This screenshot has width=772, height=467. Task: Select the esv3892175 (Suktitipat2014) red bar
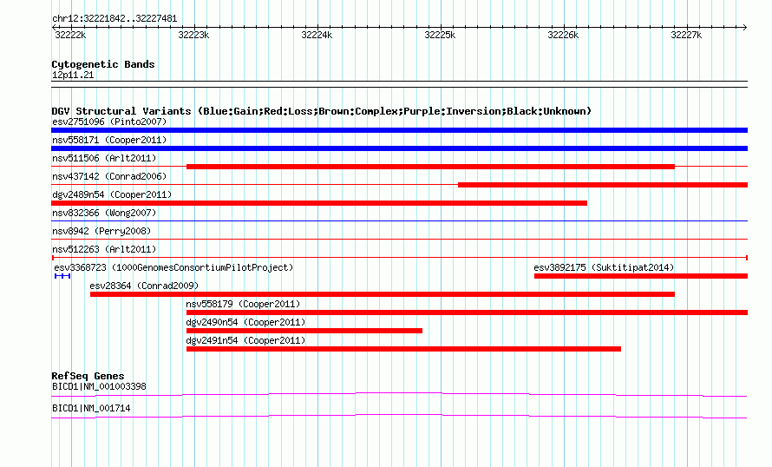[x=641, y=276]
